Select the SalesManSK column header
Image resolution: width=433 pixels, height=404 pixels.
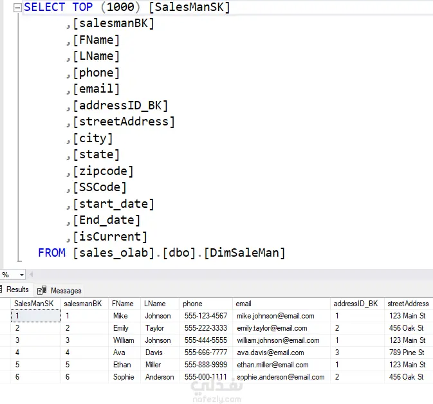pyautogui.click(x=35, y=304)
